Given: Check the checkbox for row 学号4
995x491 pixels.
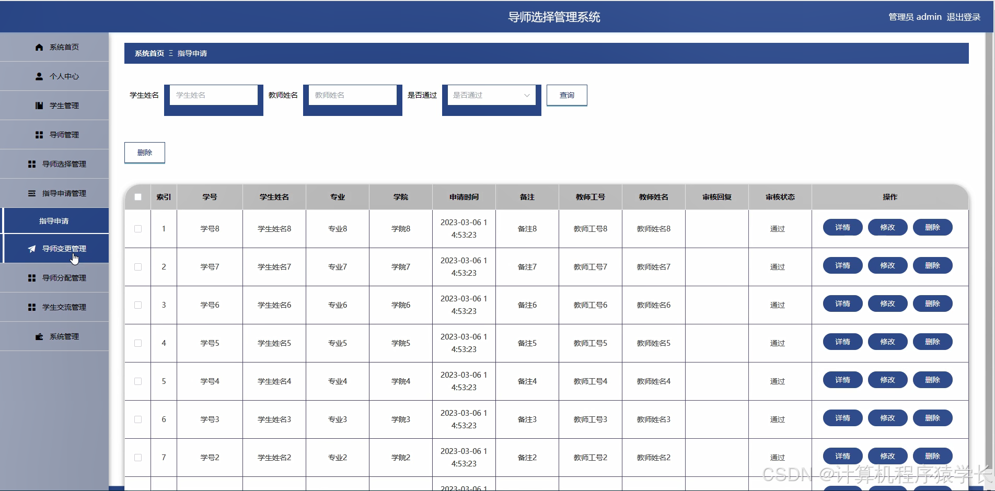Looking at the screenshot, I should pos(138,381).
